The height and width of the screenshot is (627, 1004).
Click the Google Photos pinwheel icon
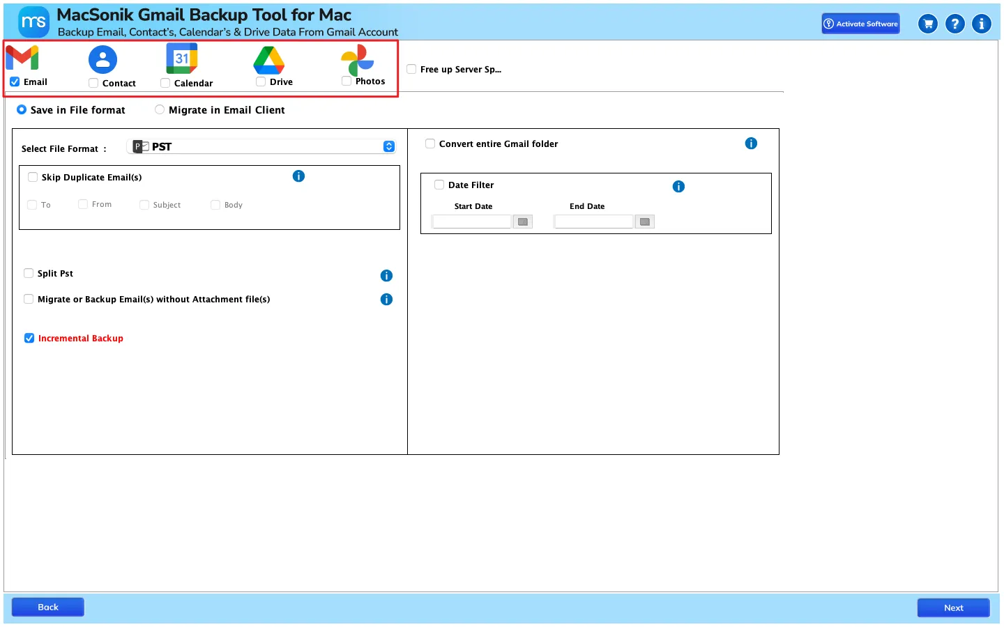coord(358,60)
